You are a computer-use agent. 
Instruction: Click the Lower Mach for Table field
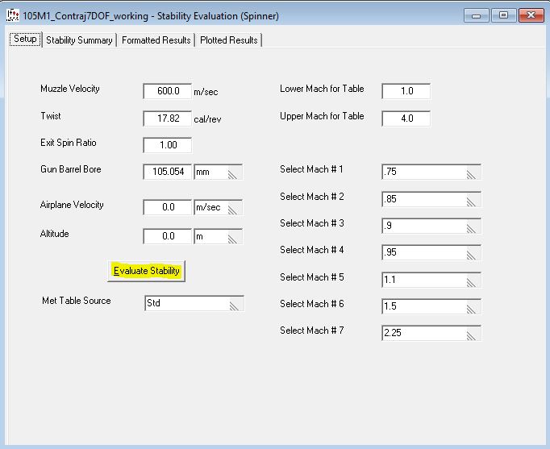(x=406, y=91)
